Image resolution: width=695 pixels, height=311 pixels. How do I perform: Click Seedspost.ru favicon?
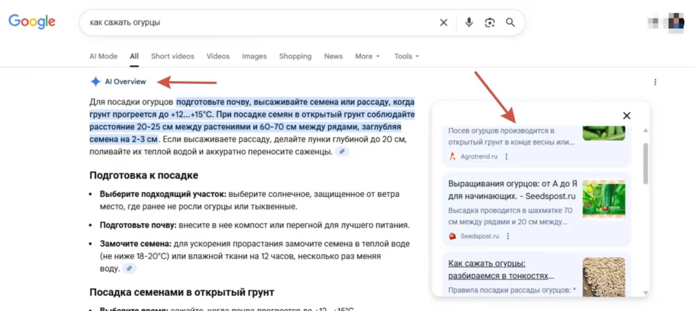453,236
